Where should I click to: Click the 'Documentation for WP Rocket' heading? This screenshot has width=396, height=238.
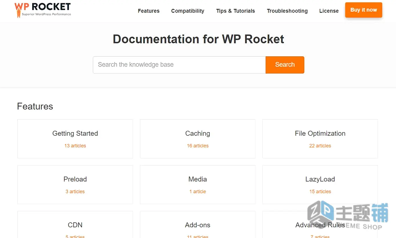198,39
